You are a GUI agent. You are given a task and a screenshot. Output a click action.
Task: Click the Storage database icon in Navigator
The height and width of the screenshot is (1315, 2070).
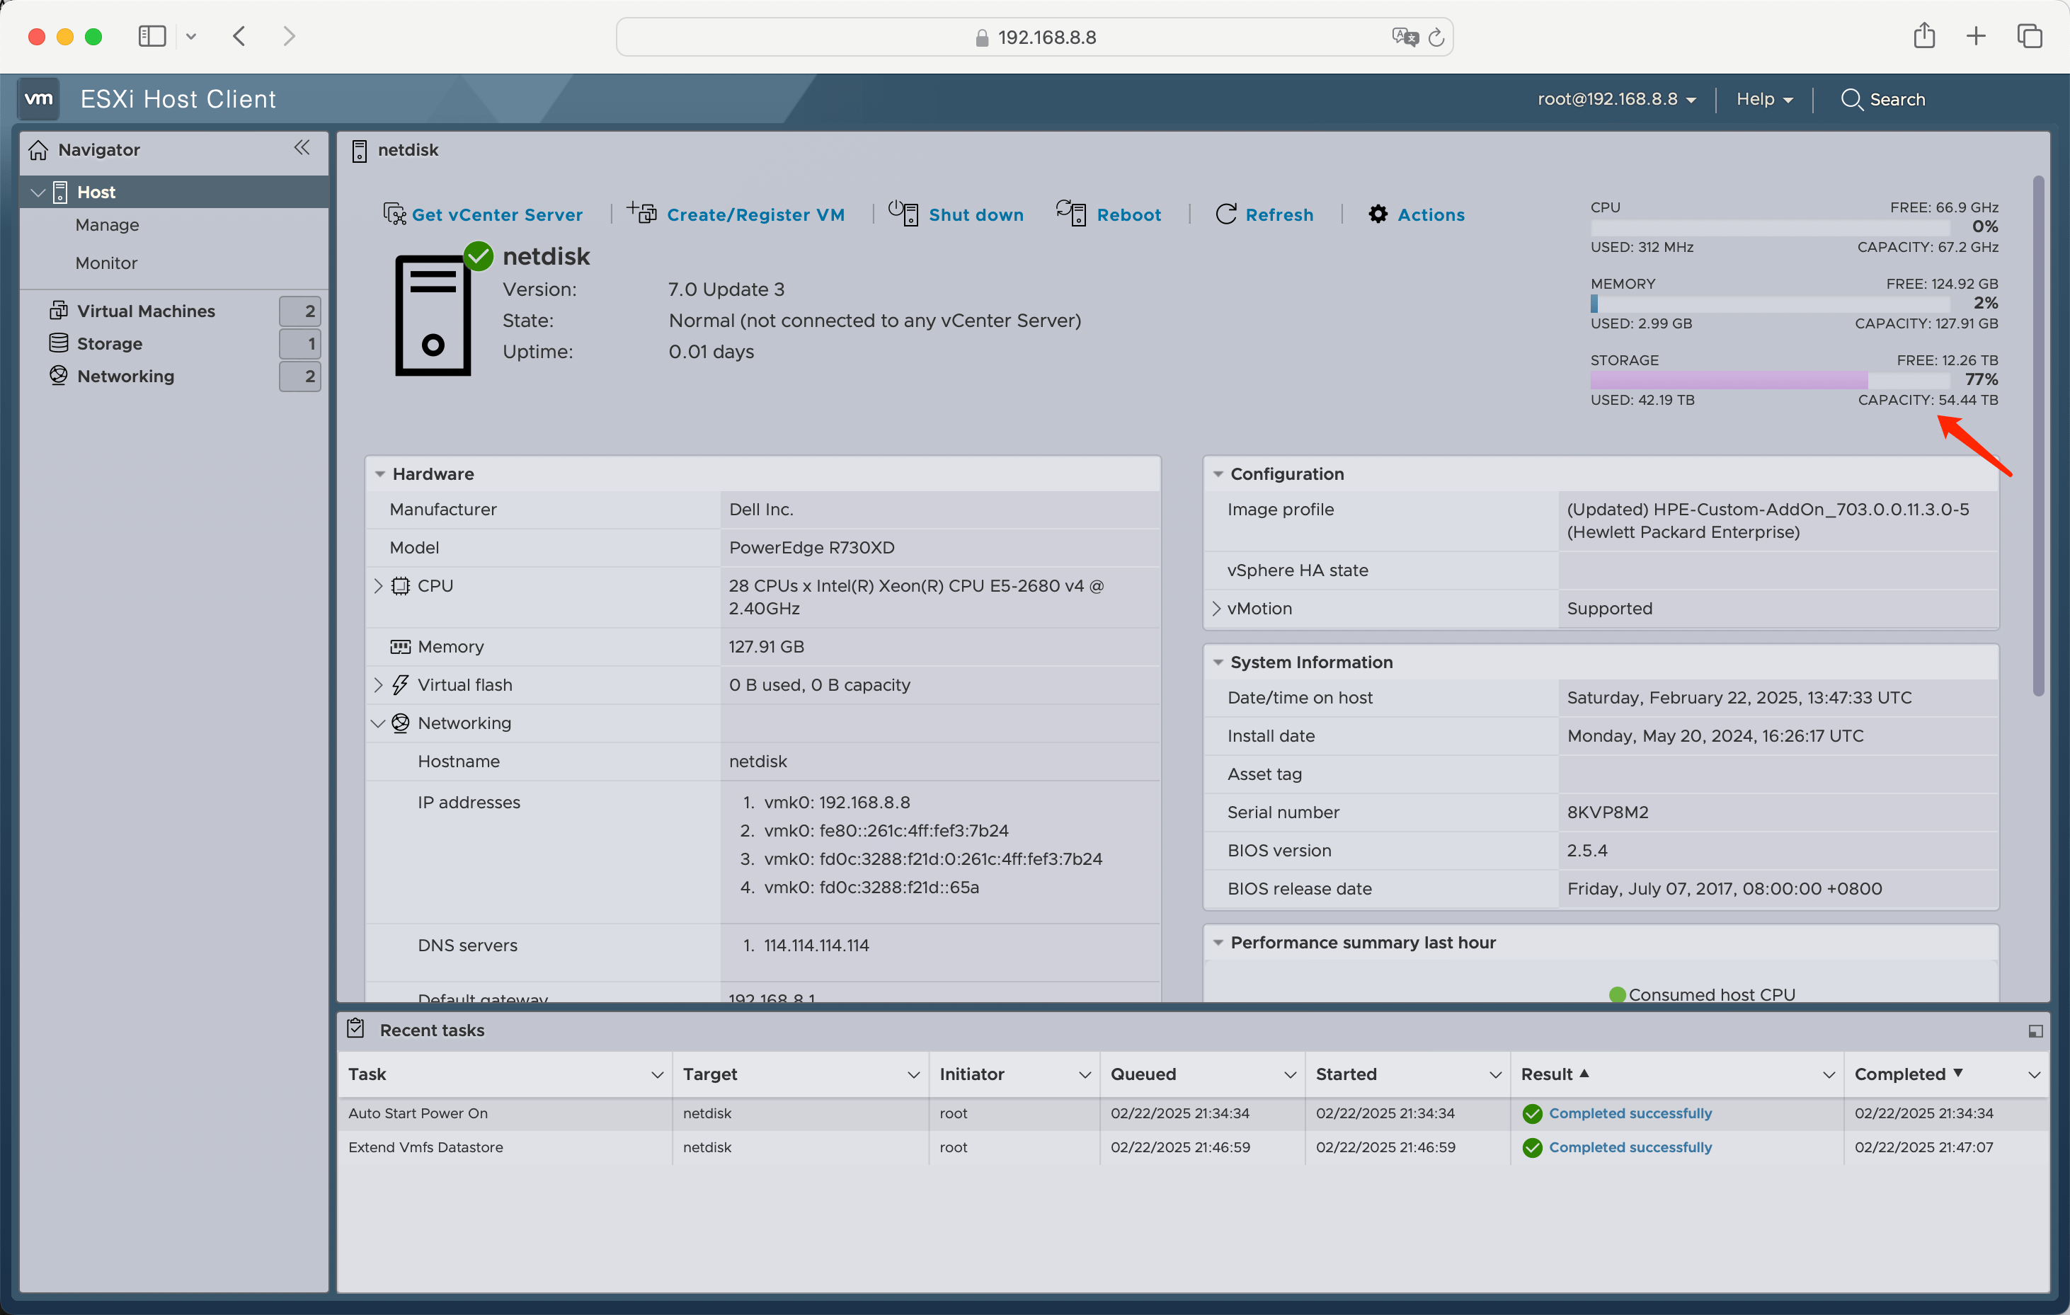59,343
